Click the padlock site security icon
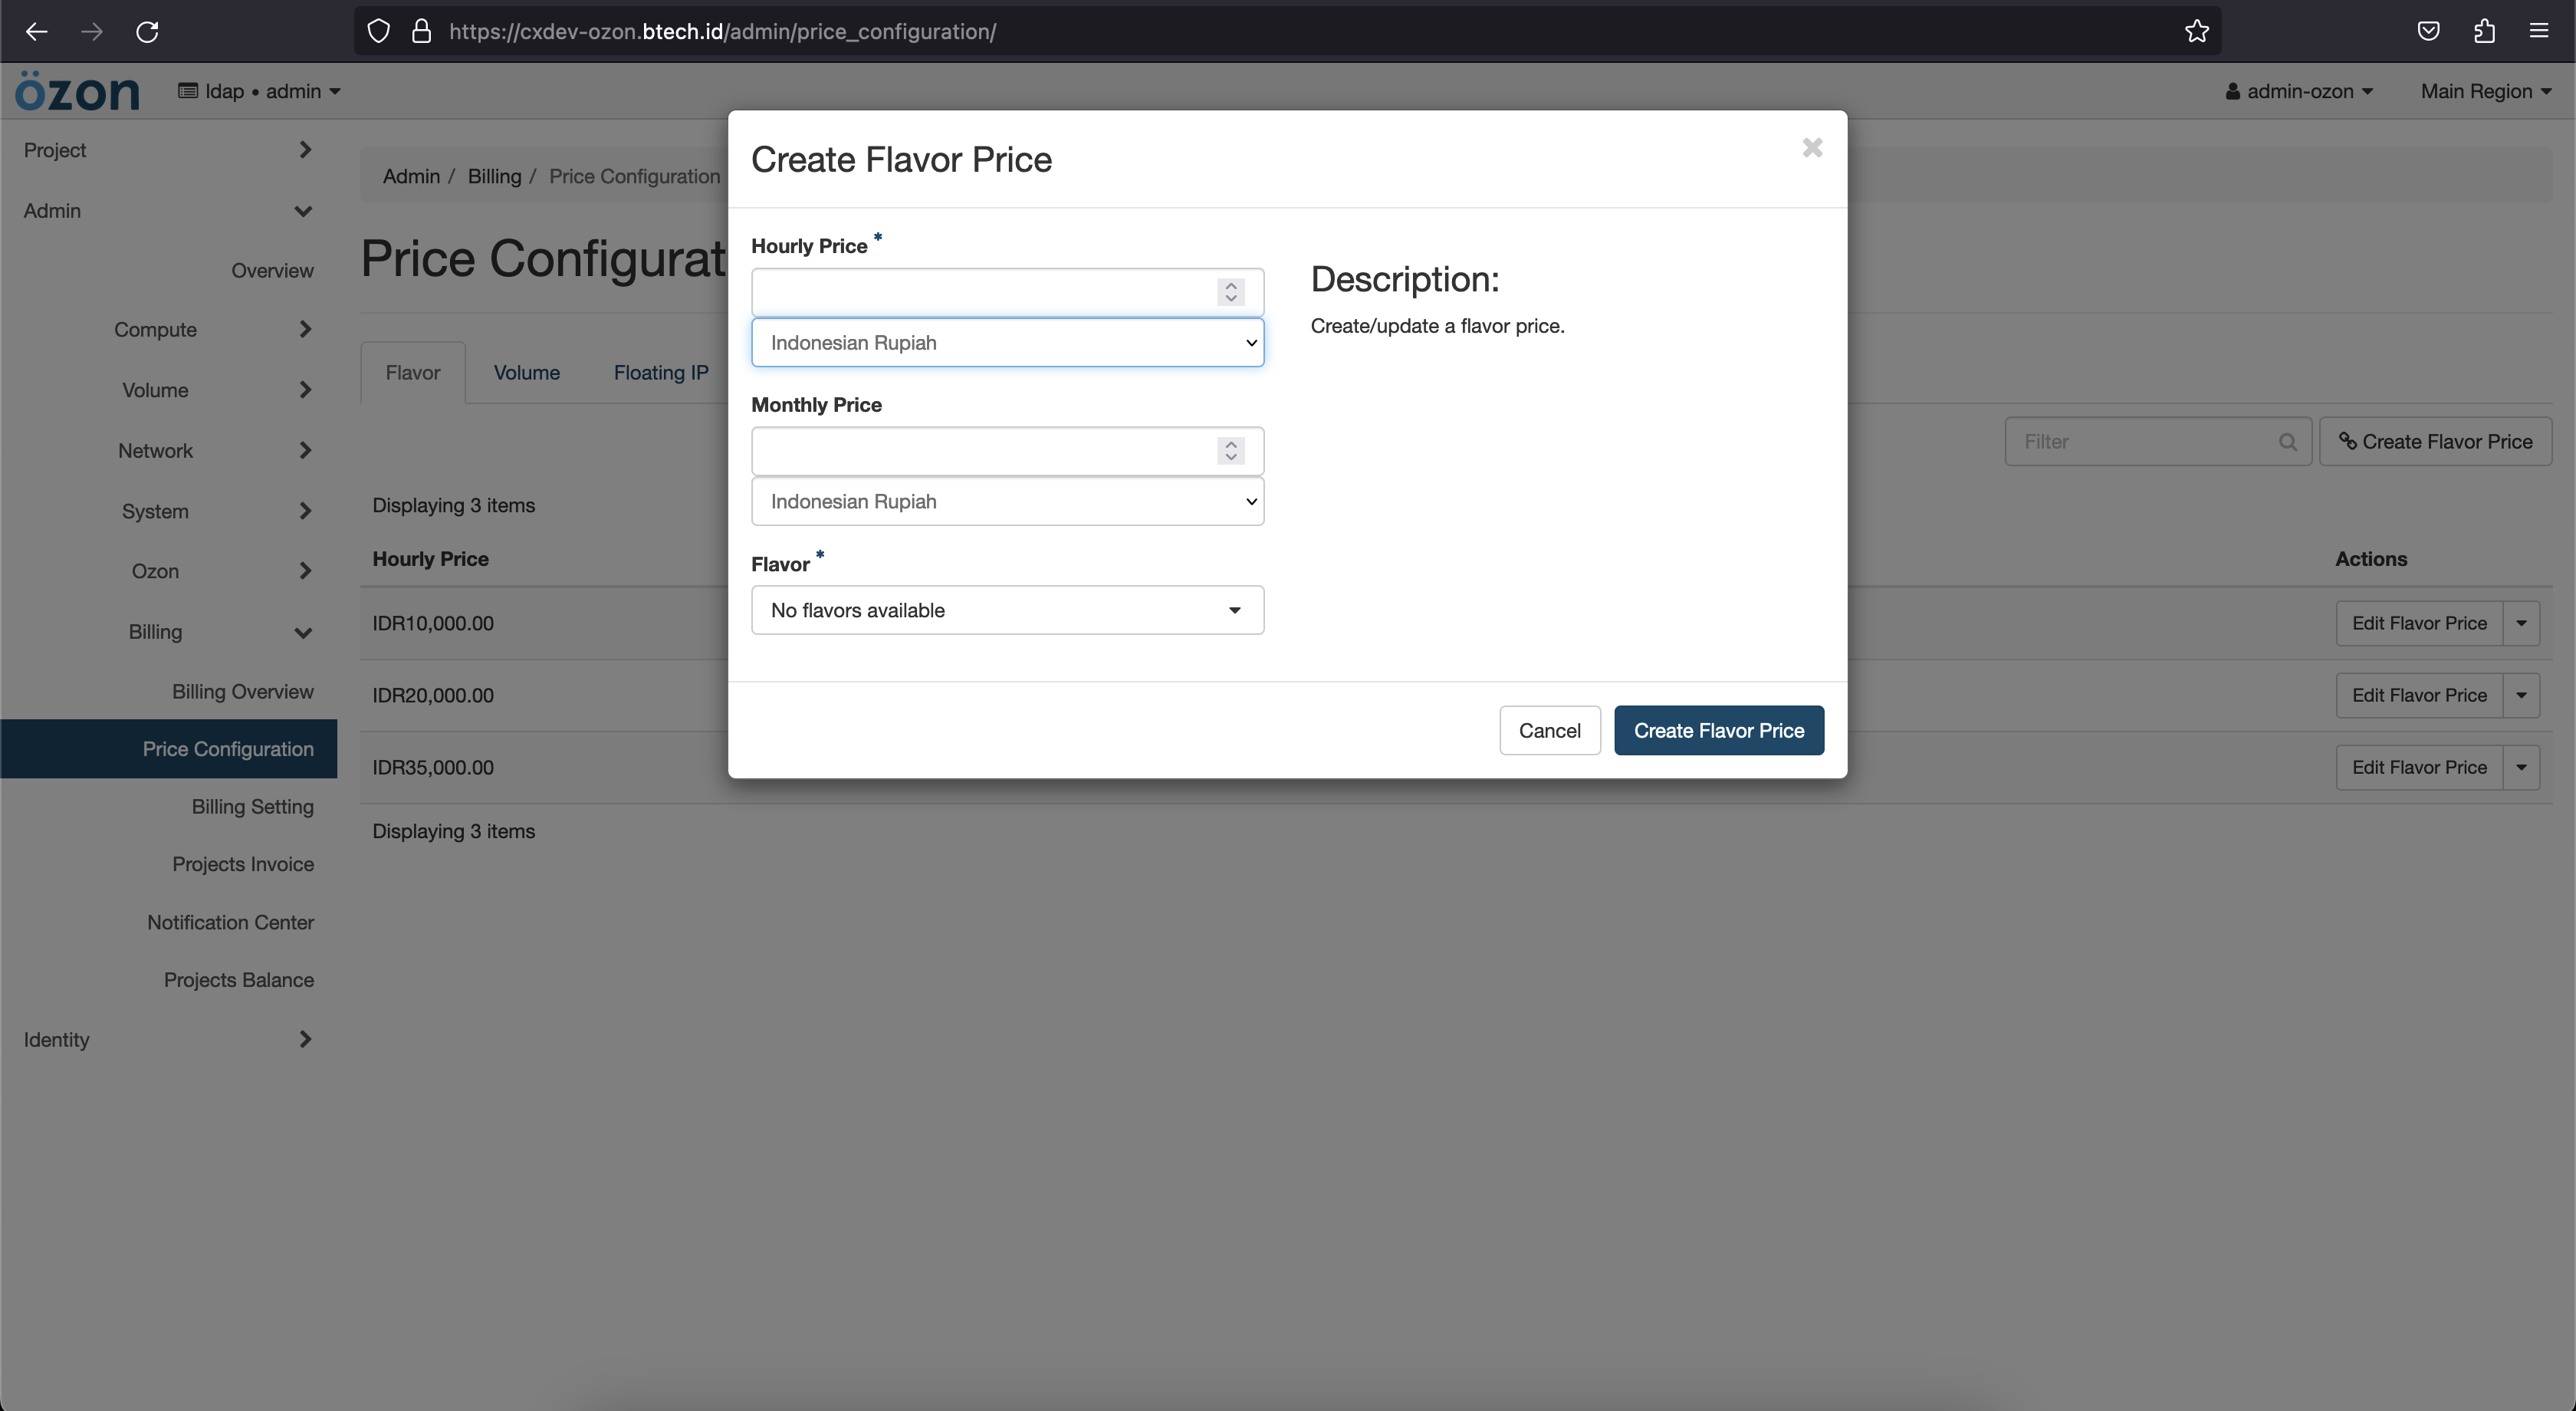The image size is (2576, 1411). (422, 31)
